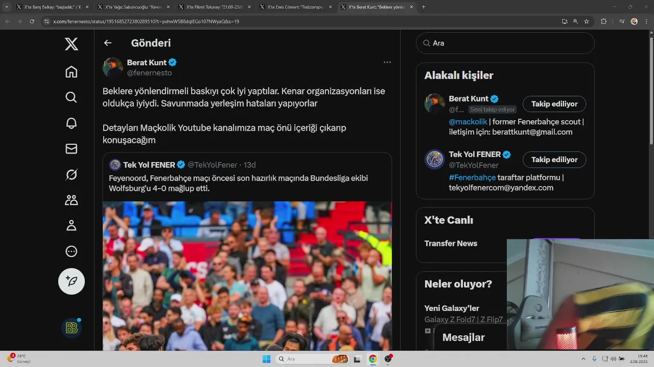Switch to the Yağız Sabuncuoğlu tab
The height and width of the screenshot is (367, 654).
tap(134, 7)
